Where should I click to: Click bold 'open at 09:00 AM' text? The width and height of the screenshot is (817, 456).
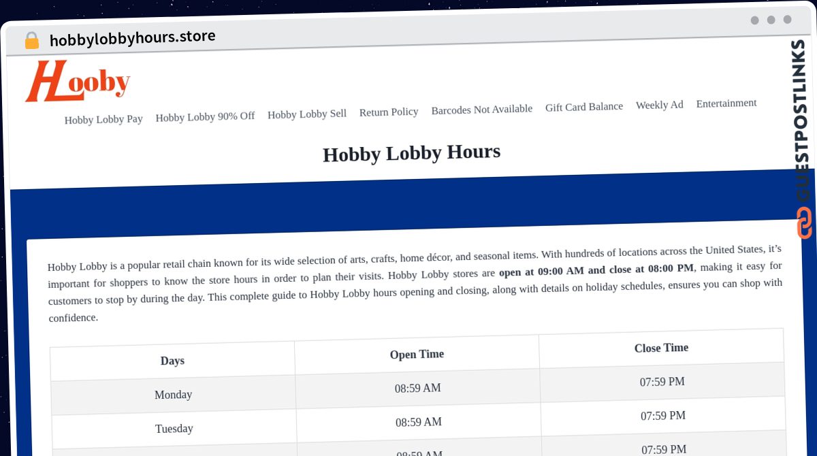pos(541,272)
